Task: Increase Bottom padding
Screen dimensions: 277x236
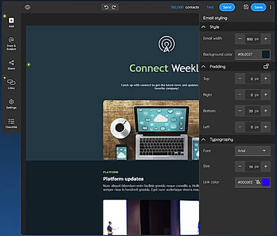Action: point(265,111)
